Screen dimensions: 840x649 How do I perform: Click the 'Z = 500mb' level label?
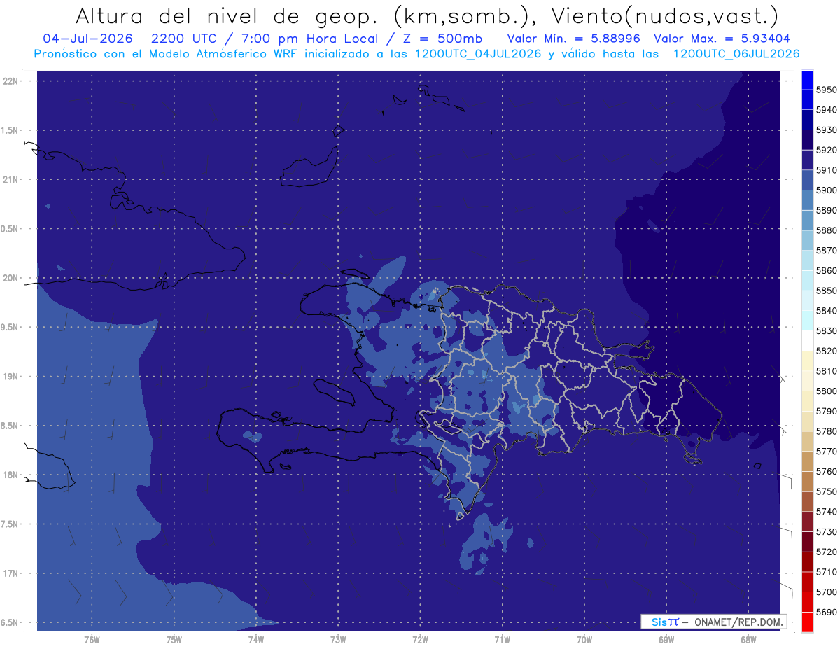click(x=442, y=39)
